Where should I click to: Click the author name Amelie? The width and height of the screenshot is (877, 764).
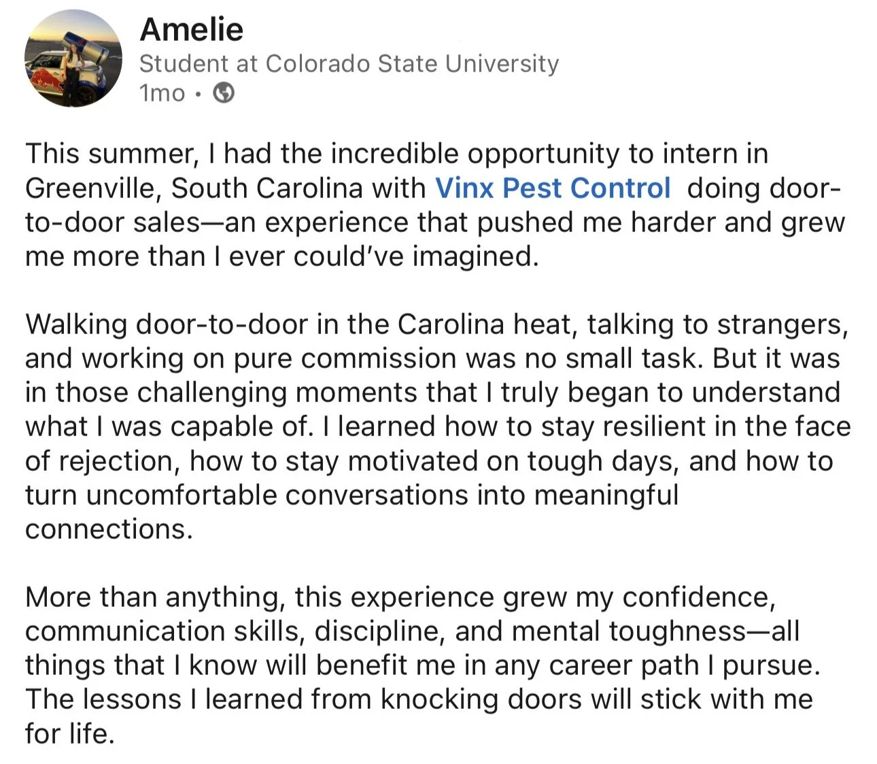[x=191, y=30]
